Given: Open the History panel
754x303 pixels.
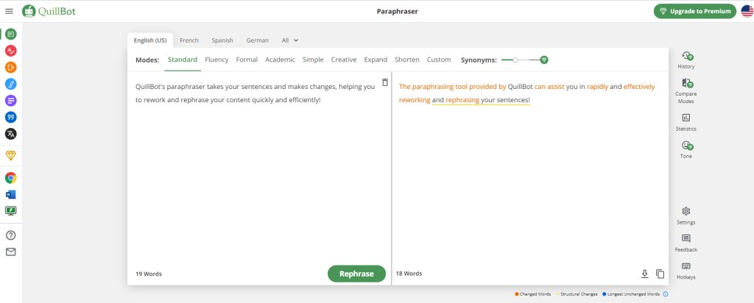Looking at the screenshot, I should [x=686, y=60].
